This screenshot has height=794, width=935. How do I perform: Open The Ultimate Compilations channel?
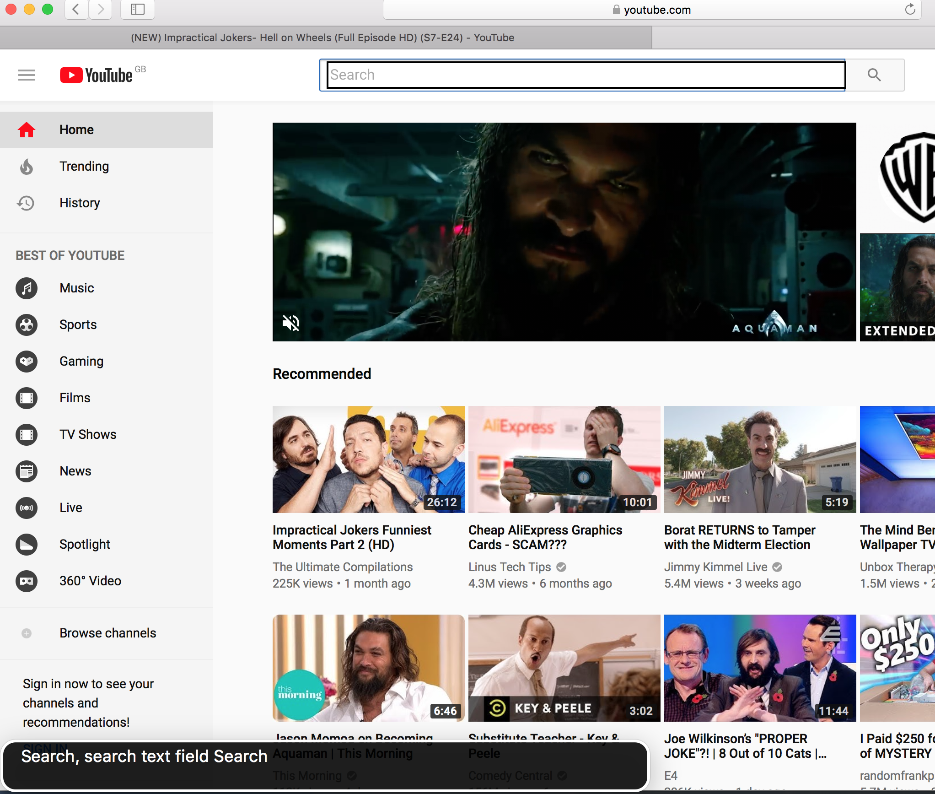(343, 567)
